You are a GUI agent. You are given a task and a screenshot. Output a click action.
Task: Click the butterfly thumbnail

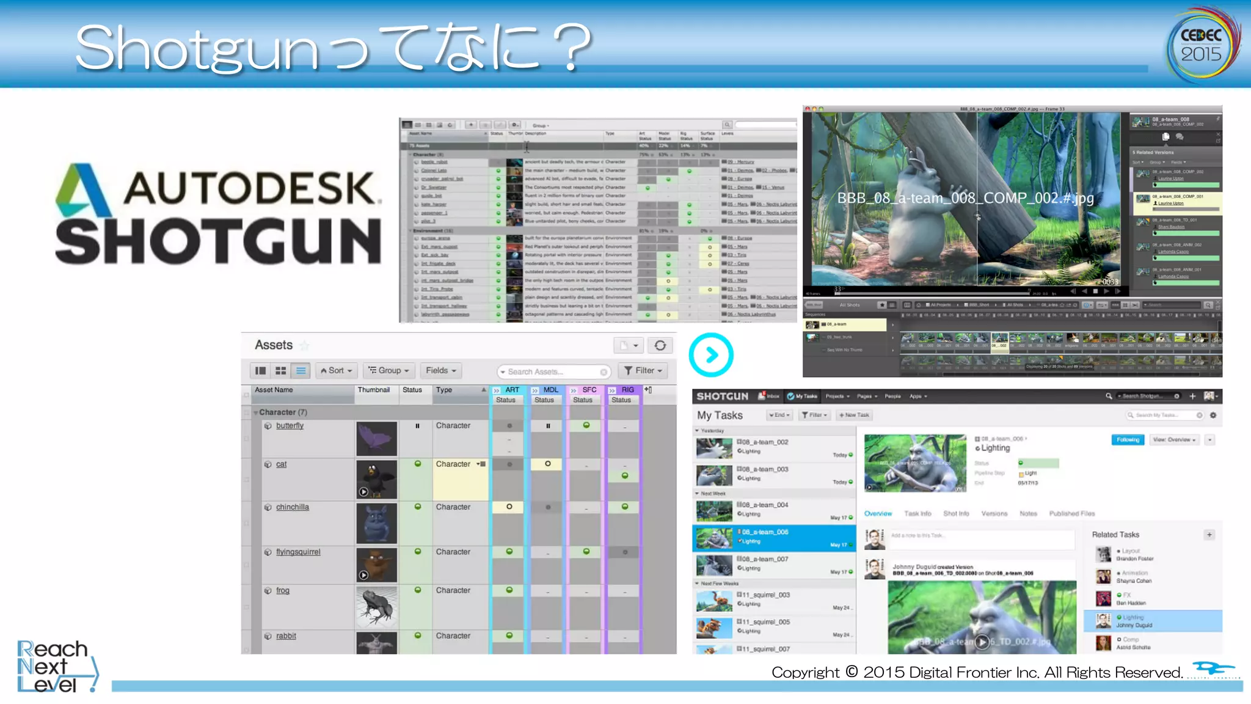pyautogui.click(x=376, y=438)
